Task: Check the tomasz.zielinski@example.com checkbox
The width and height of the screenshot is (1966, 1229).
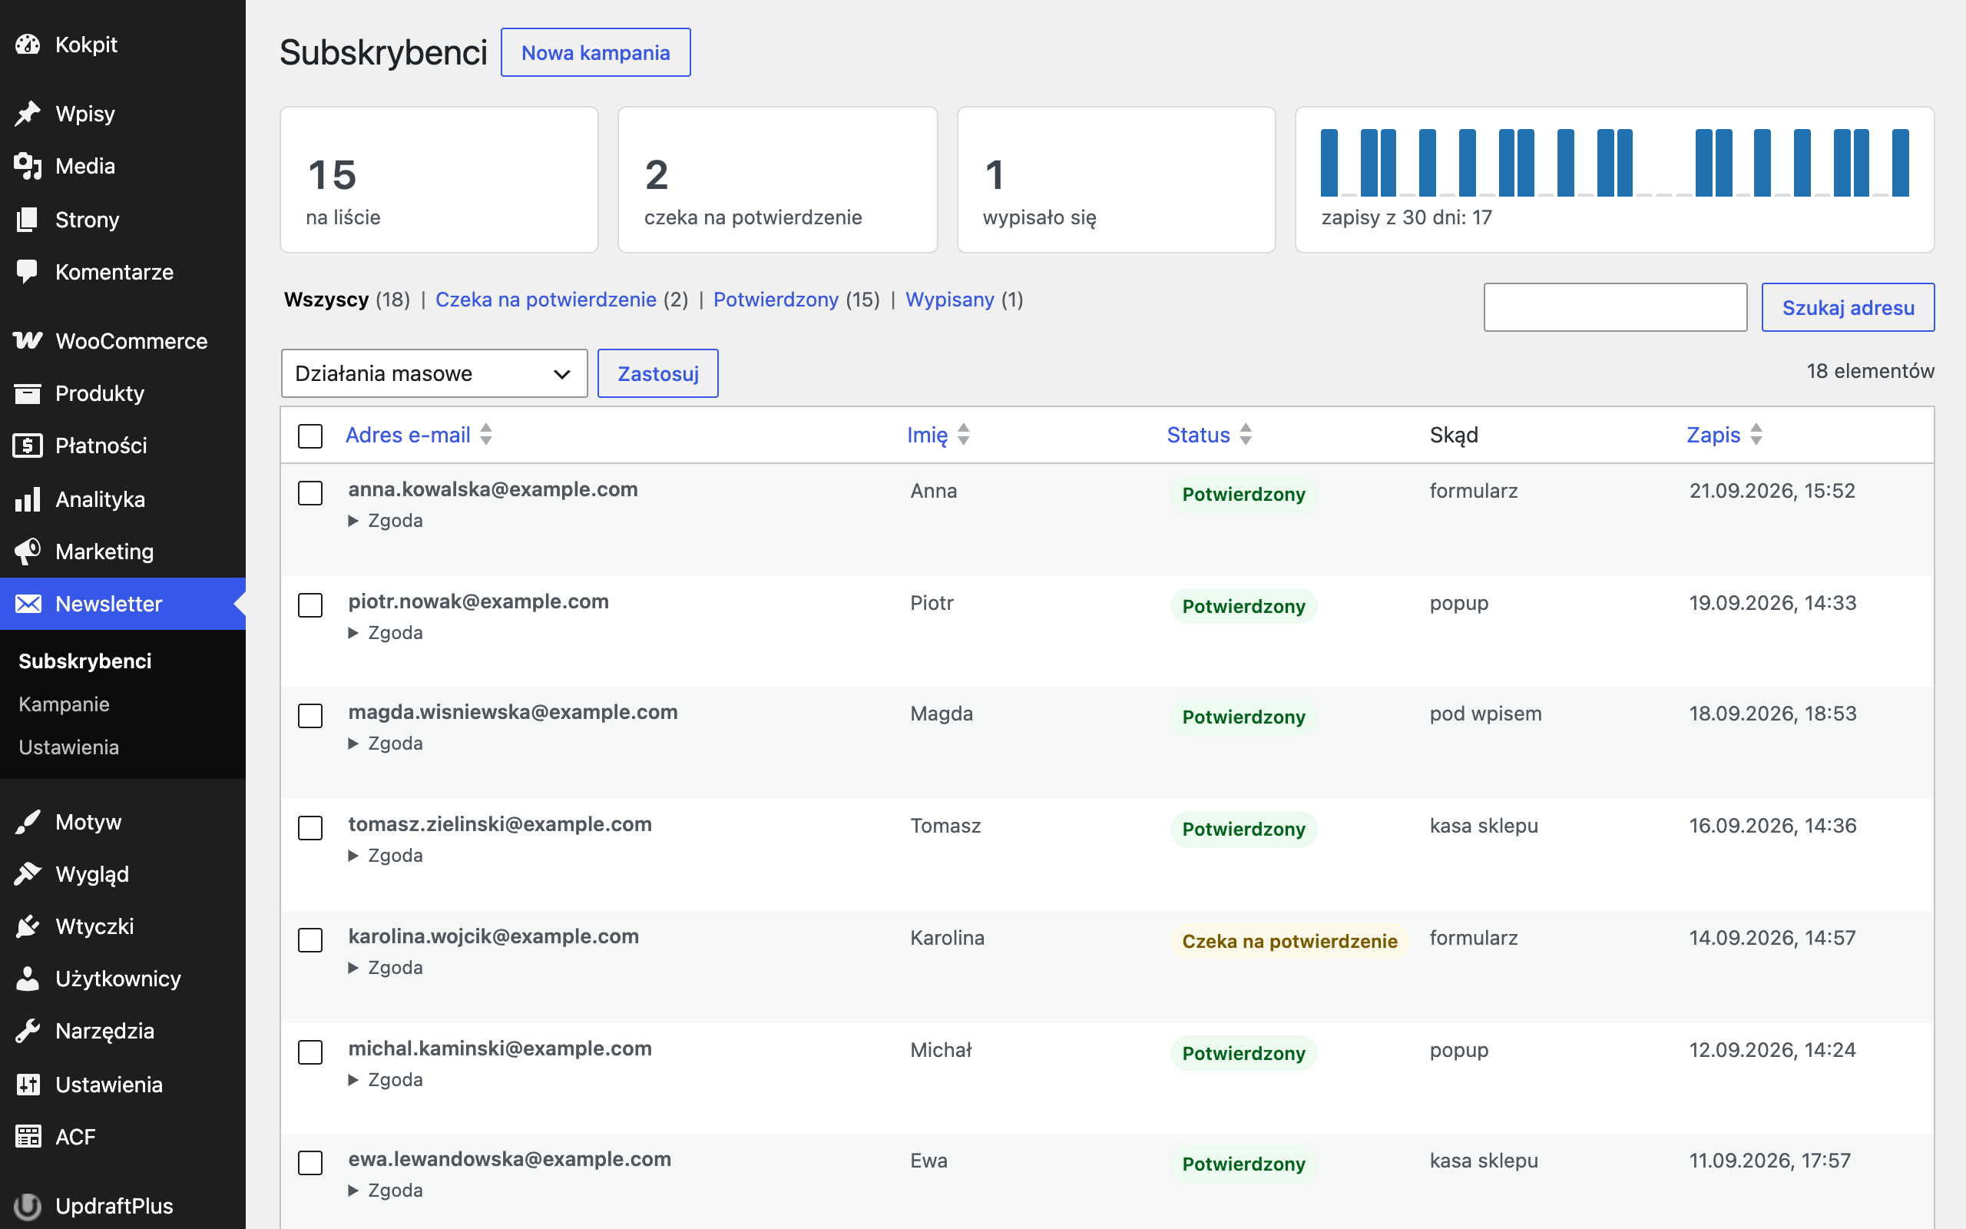Action: click(310, 827)
